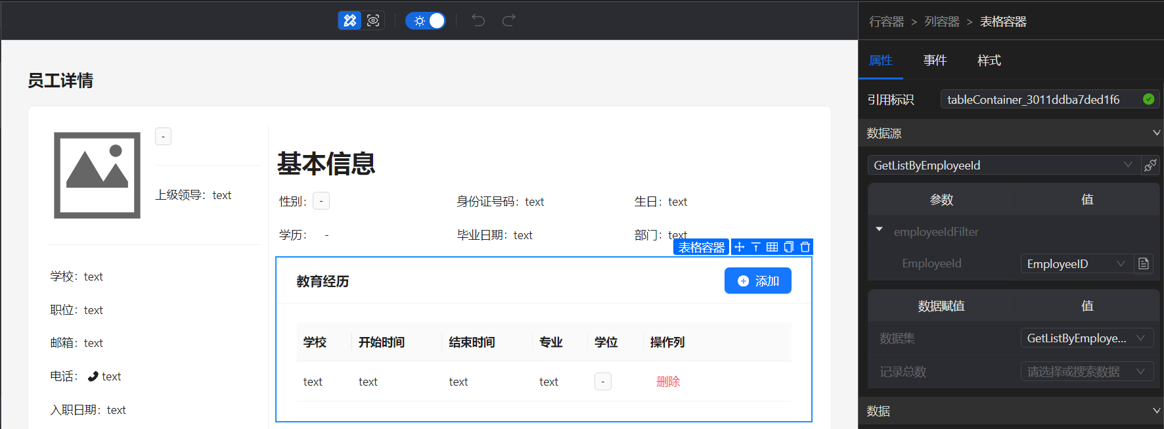The width and height of the screenshot is (1164, 429).
Task: Copy the table container via duplicate icon
Action: [x=789, y=247]
